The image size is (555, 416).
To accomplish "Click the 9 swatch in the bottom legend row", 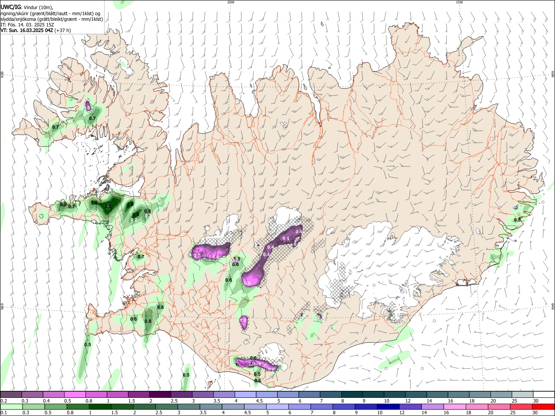I will pos(366,406).
